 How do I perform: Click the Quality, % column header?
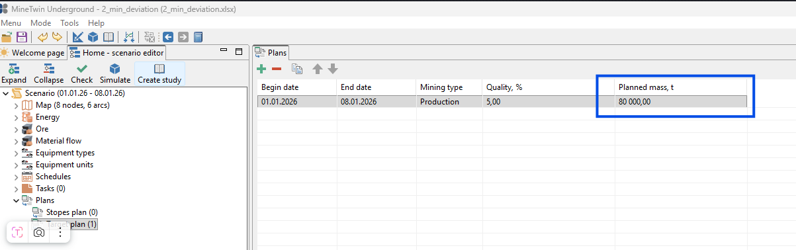(x=548, y=87)
